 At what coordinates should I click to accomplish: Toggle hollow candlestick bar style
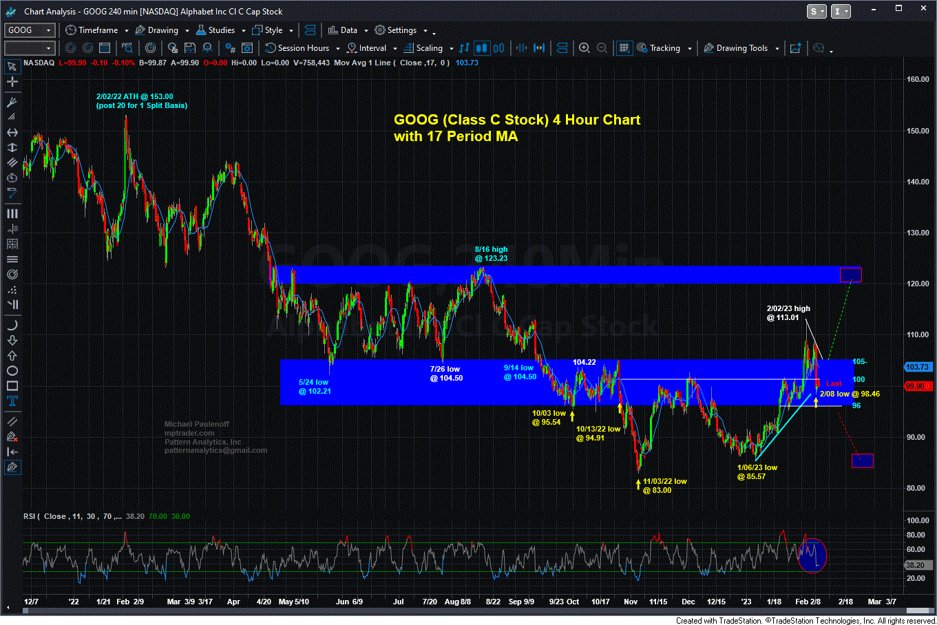(x=498, y=48)
